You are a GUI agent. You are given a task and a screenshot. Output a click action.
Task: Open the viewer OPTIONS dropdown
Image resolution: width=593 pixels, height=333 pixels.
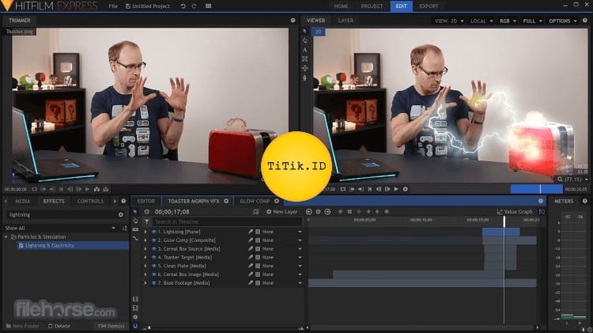coord(563,21)
